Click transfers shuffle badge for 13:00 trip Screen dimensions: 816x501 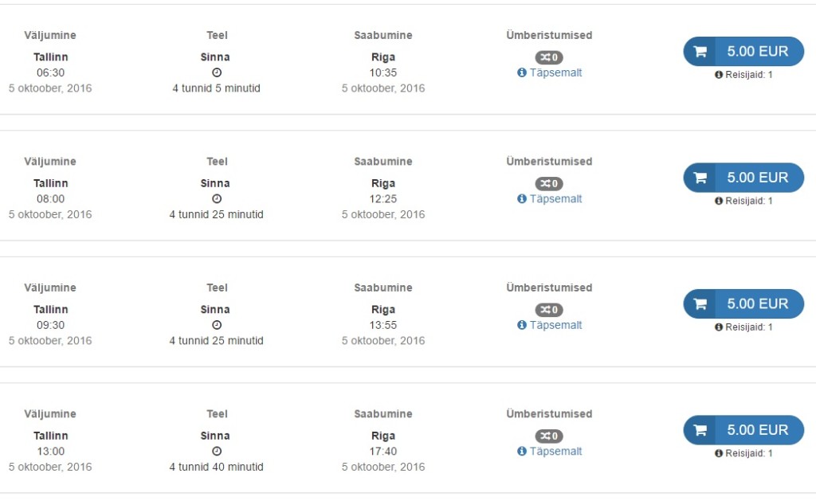(x=549, y=436)
